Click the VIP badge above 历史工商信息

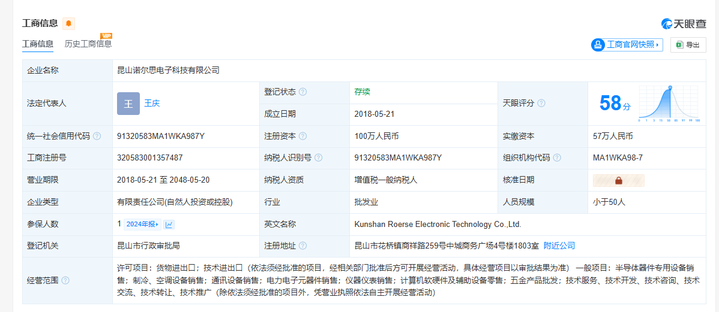[x=106, y=36]
